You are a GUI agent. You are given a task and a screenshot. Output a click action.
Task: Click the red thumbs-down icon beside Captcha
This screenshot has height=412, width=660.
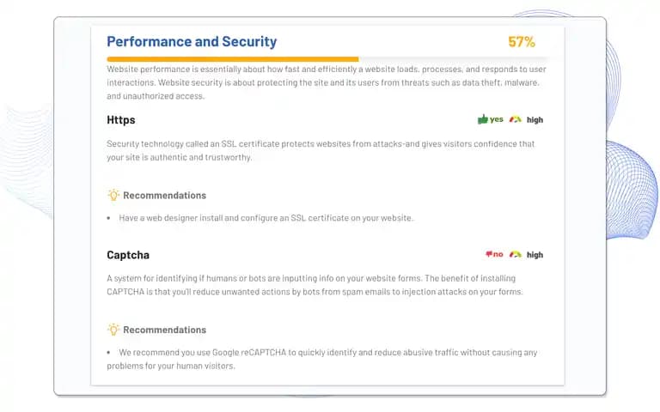coord(489,254)
